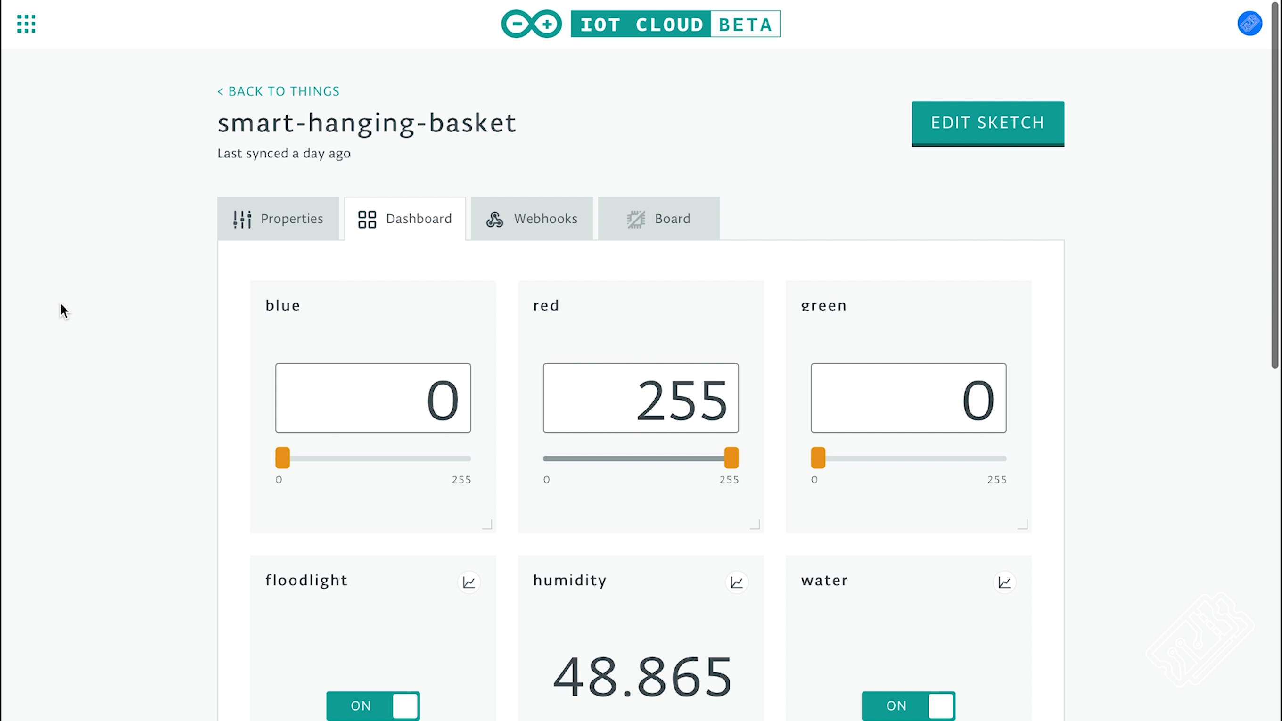Open history chart on humidity widget
Screen dimensions: 1282x721
coord(736,582)
